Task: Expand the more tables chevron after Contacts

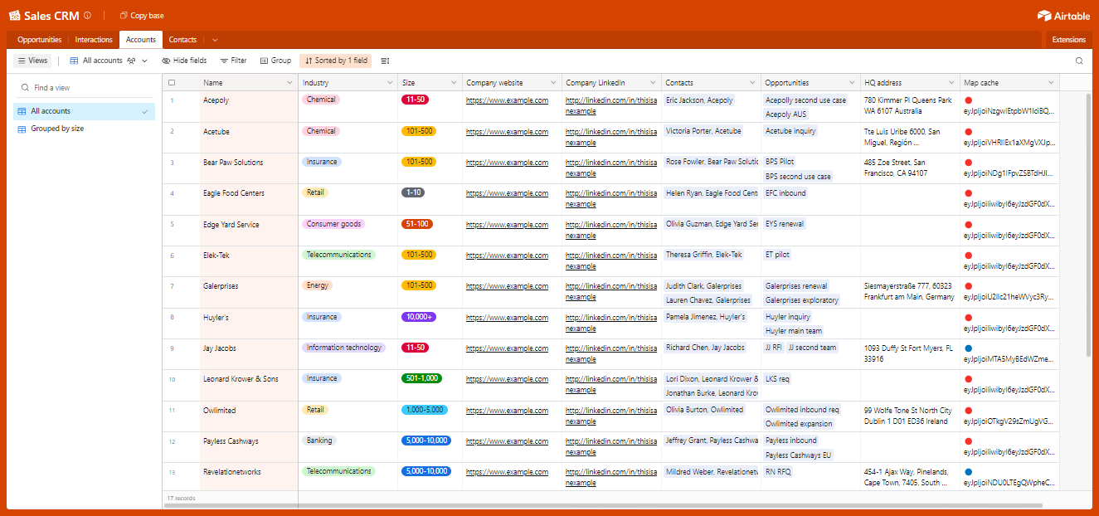Action: [x=215, y=40]
